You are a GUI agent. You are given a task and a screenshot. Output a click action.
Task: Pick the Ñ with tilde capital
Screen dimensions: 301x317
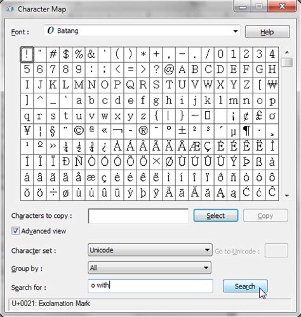pyautogui.click(x=79, y=161)
